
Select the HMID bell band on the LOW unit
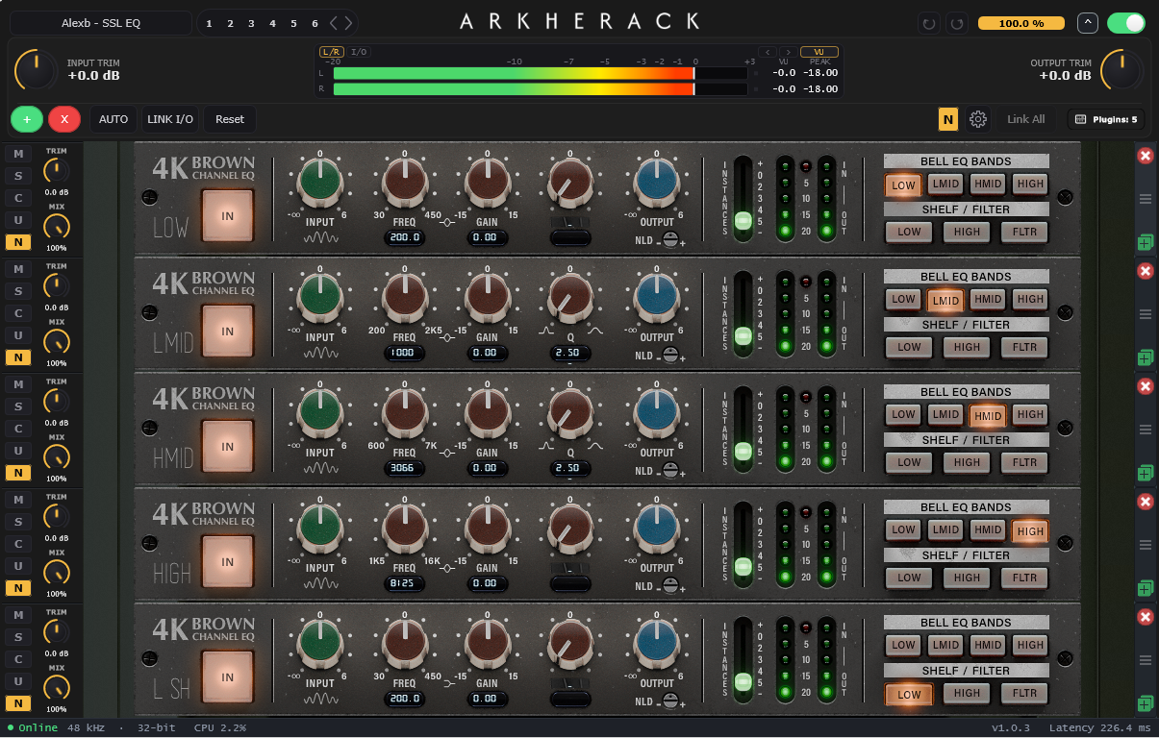tap(988, 184)
